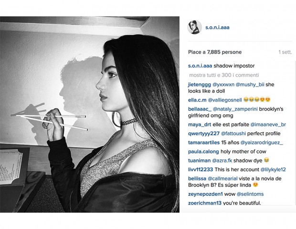Open the s.o.n.i.aaa profile avatar
The height and width of the screenshot is (229, 296).
click(195, 27)
